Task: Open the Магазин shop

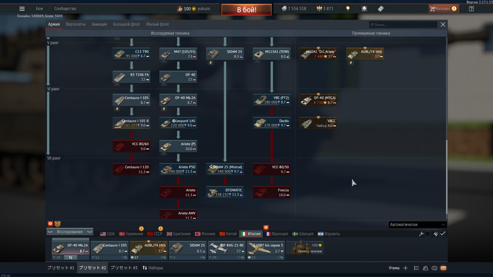Action: 443,8
